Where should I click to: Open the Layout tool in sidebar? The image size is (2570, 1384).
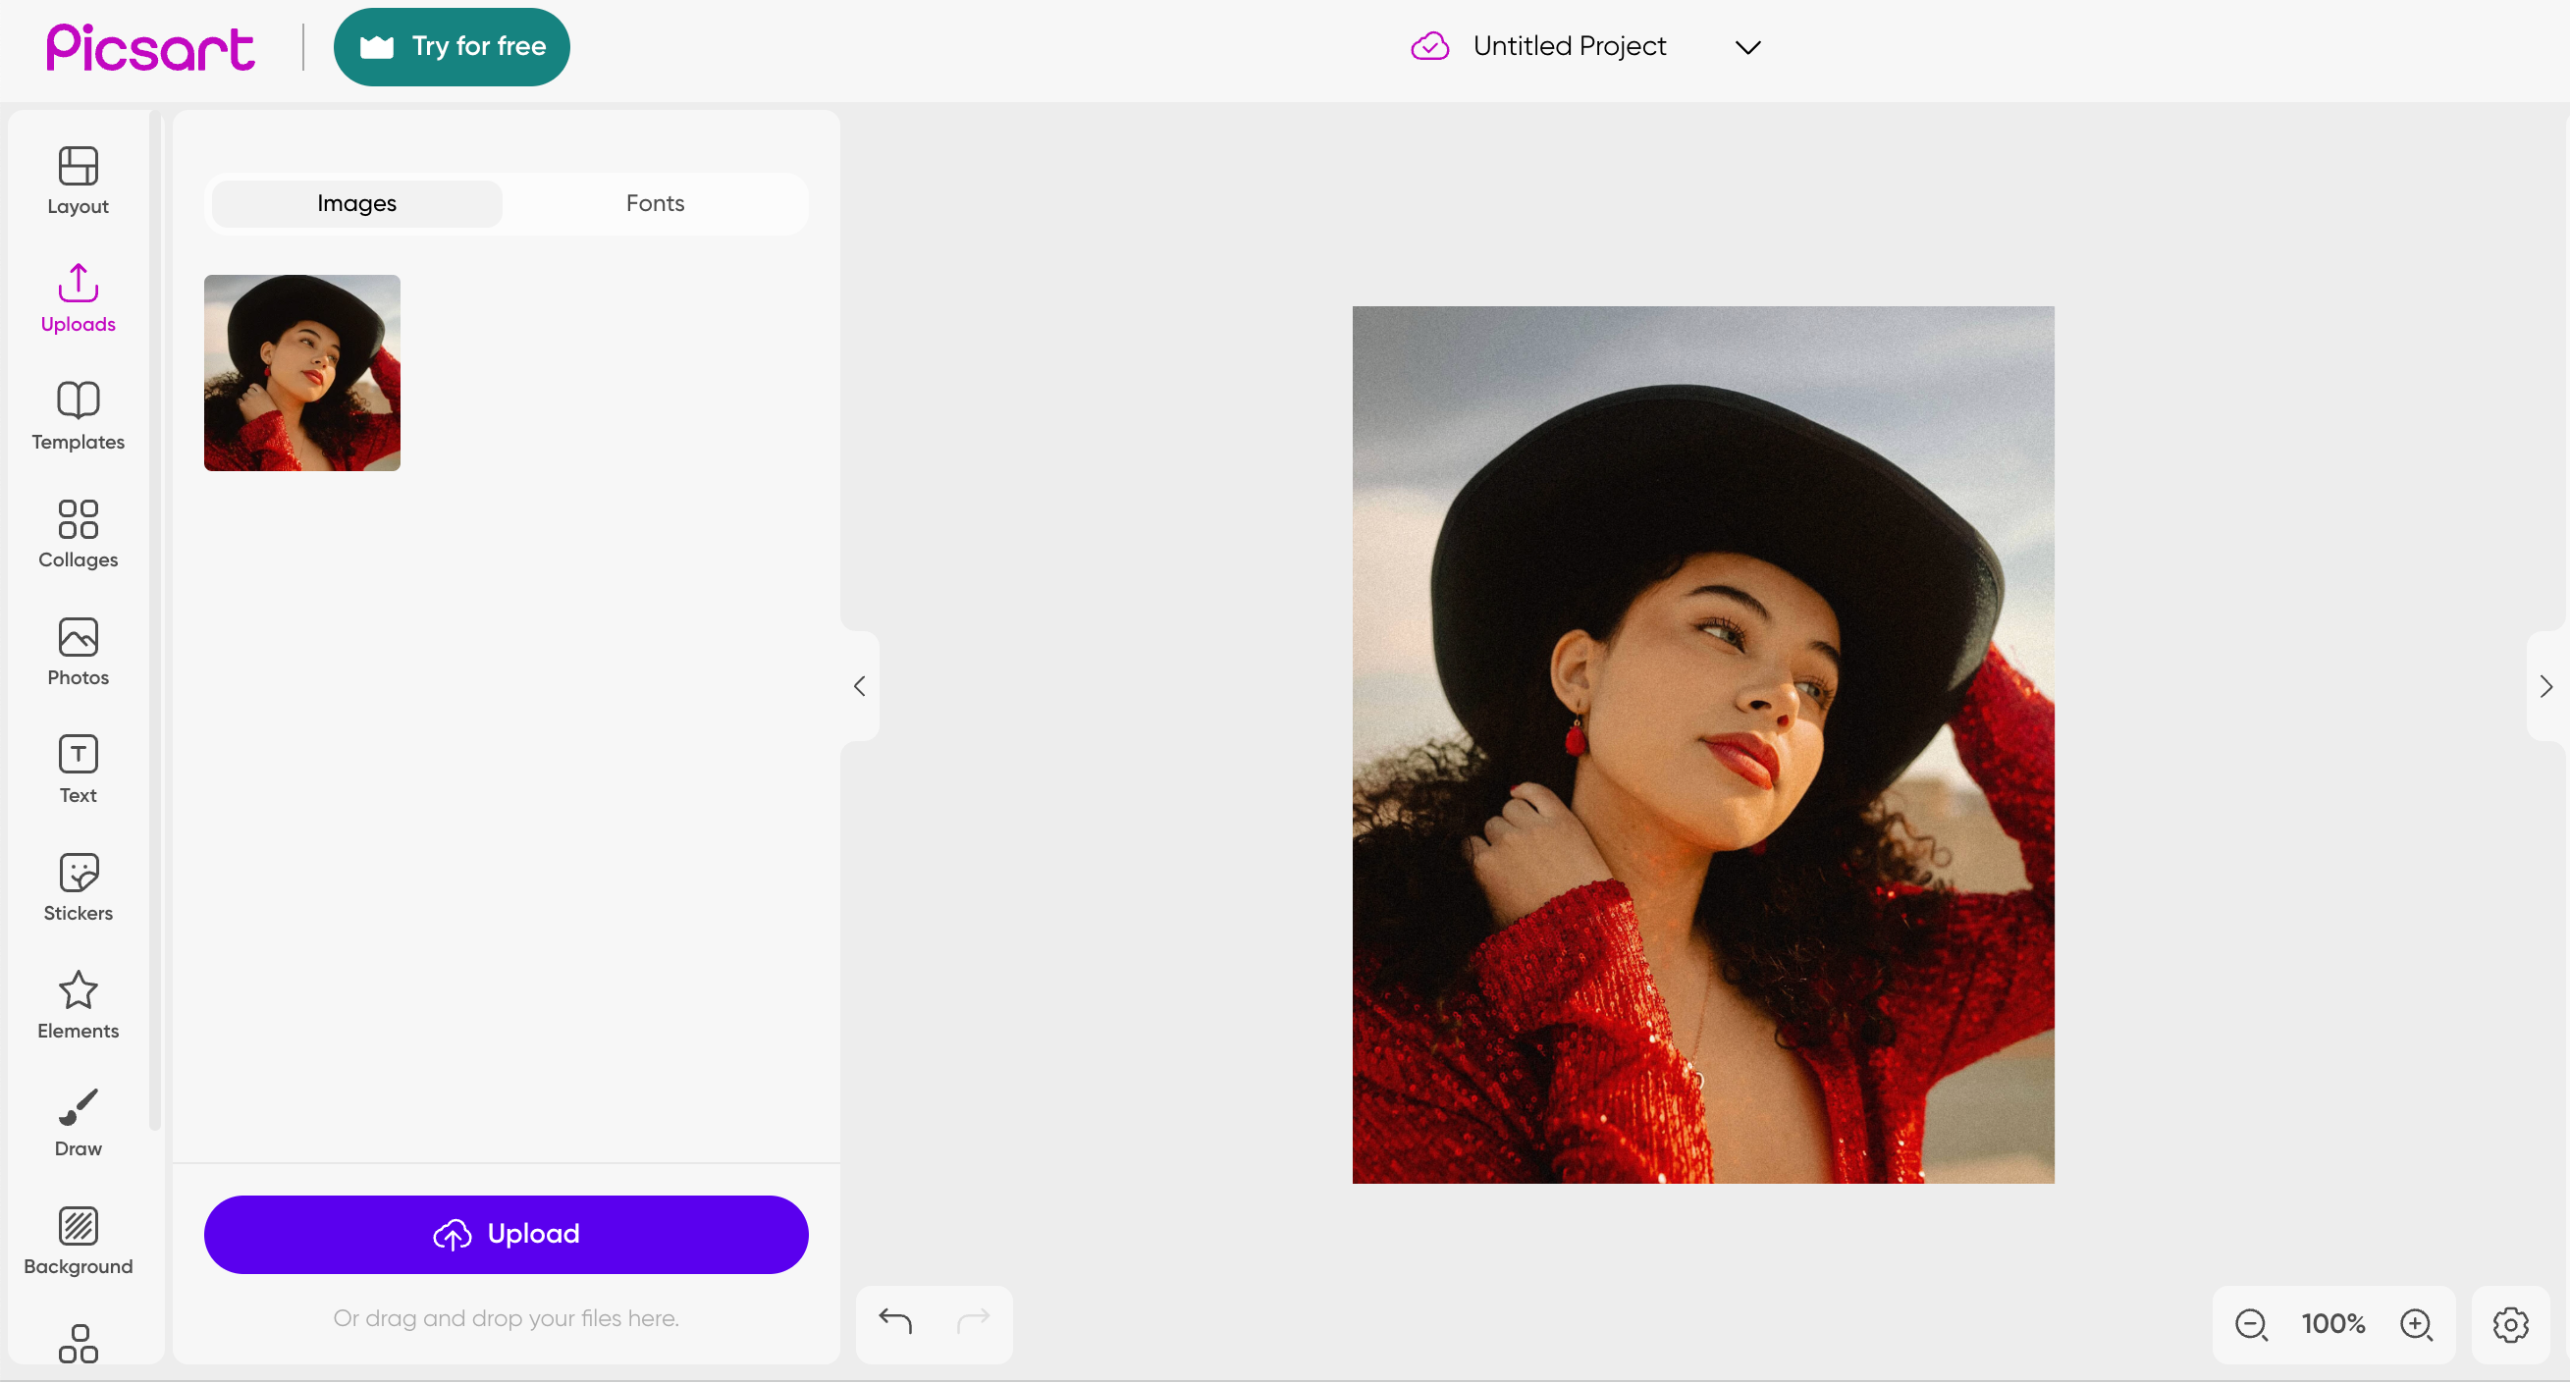point(78,181)
